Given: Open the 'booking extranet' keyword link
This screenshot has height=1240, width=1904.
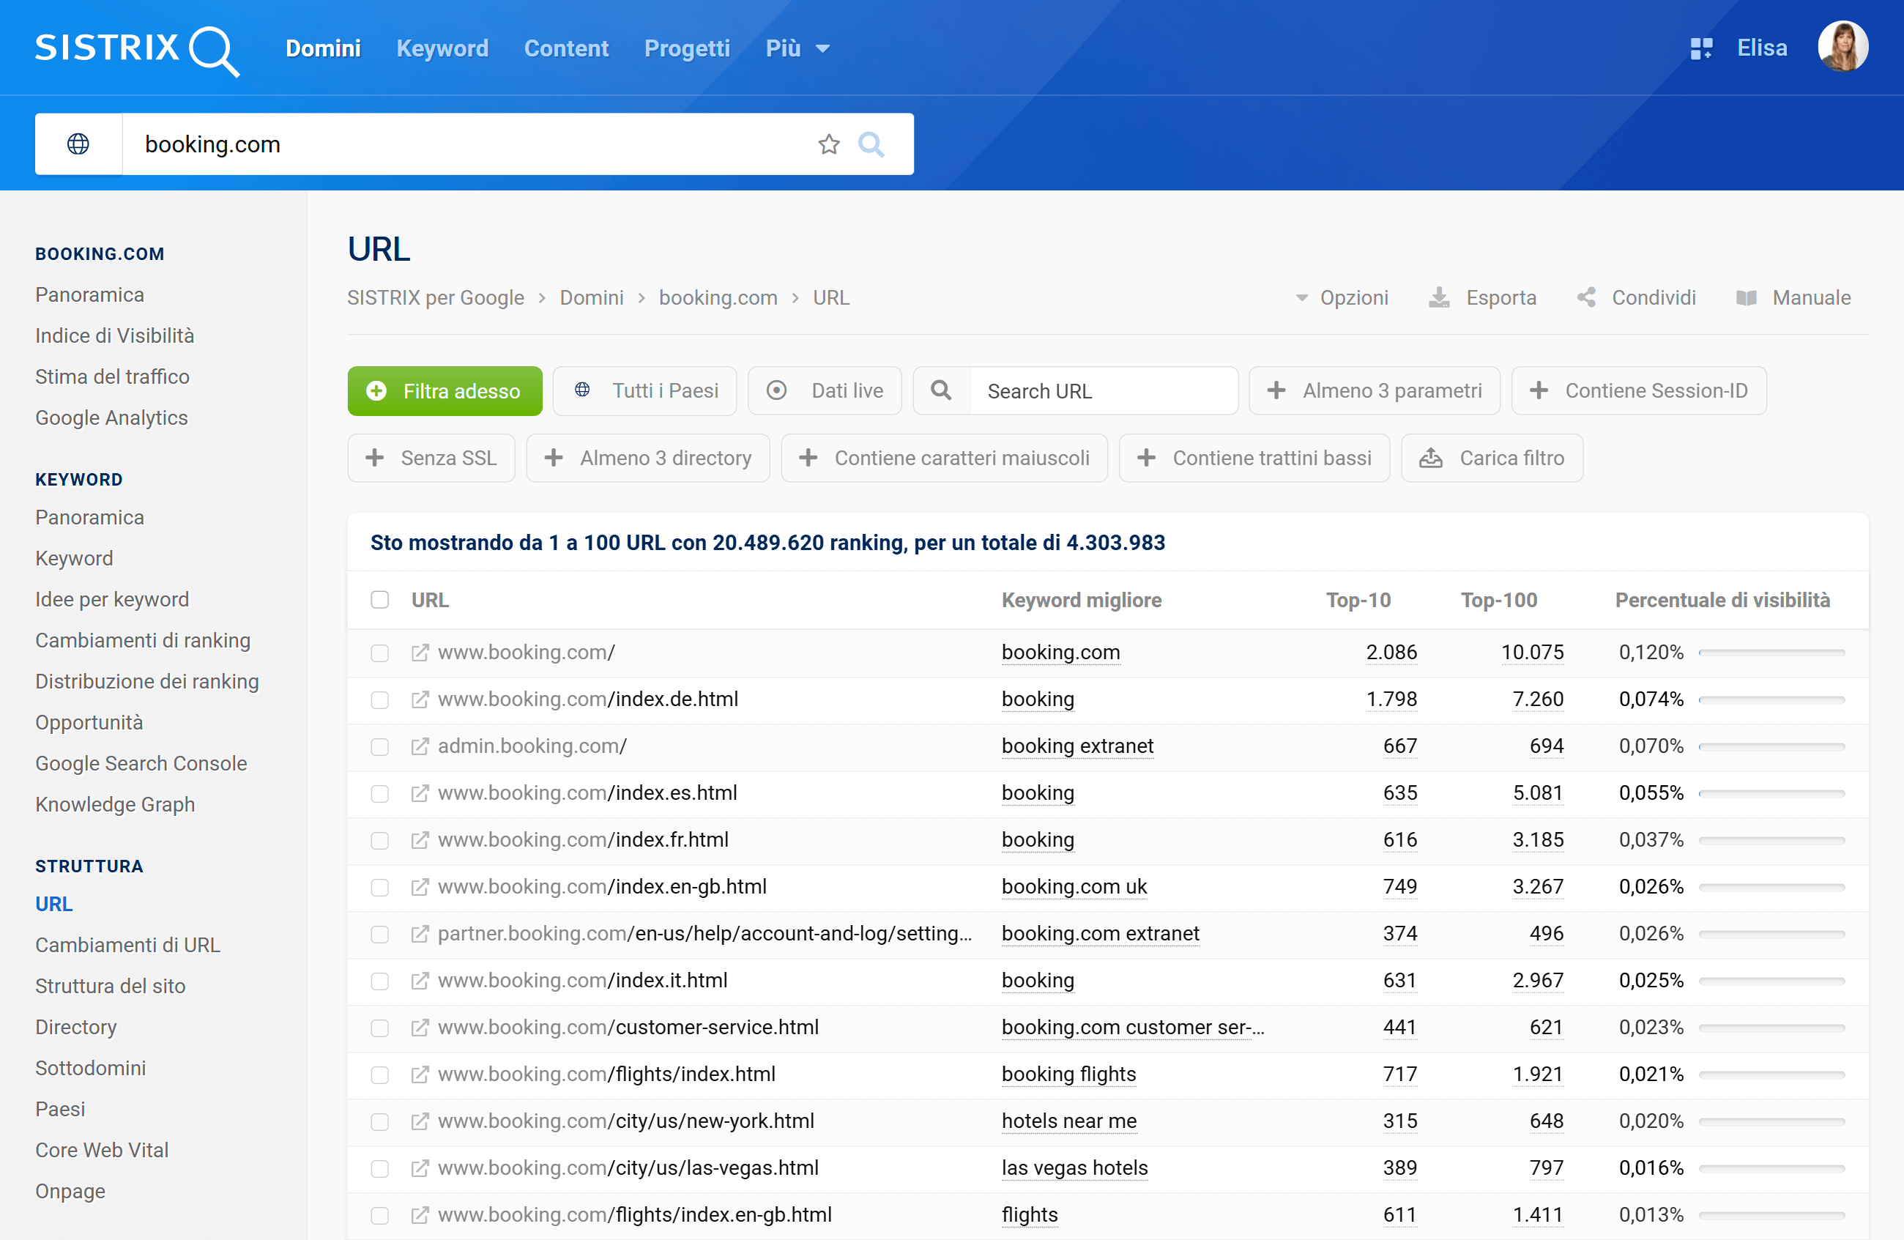Looking at the screenshot, I should tap(1078, 746).
